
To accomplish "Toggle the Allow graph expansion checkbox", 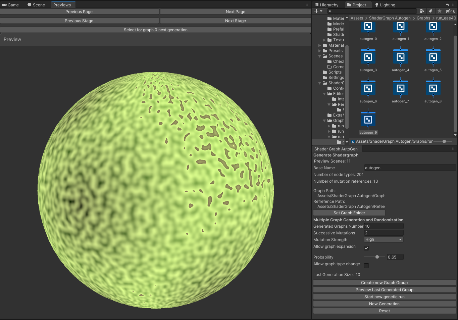I will 366,248.
